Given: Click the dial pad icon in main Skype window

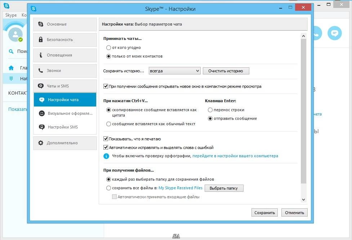Looking at the screenshot, I should click(x=11, y=78).
